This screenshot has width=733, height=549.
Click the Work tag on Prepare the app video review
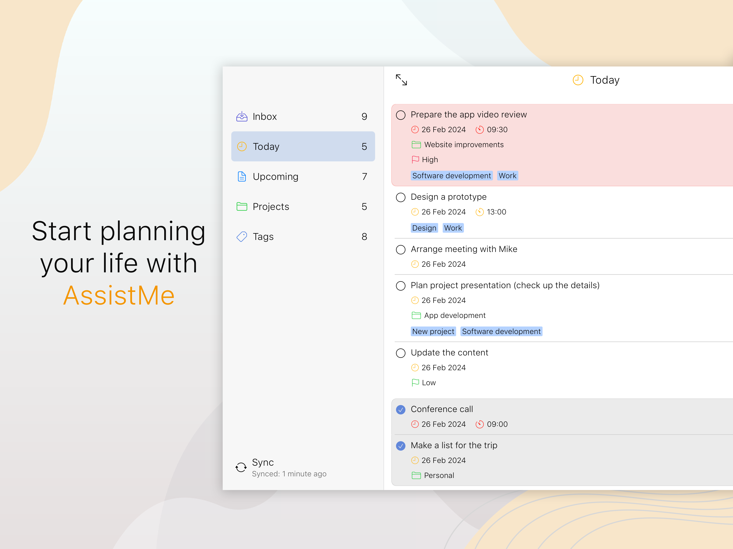point(507,176)
